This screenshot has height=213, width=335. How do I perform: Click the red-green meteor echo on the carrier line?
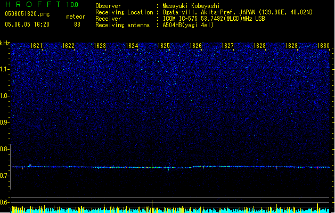click(152, 167)
